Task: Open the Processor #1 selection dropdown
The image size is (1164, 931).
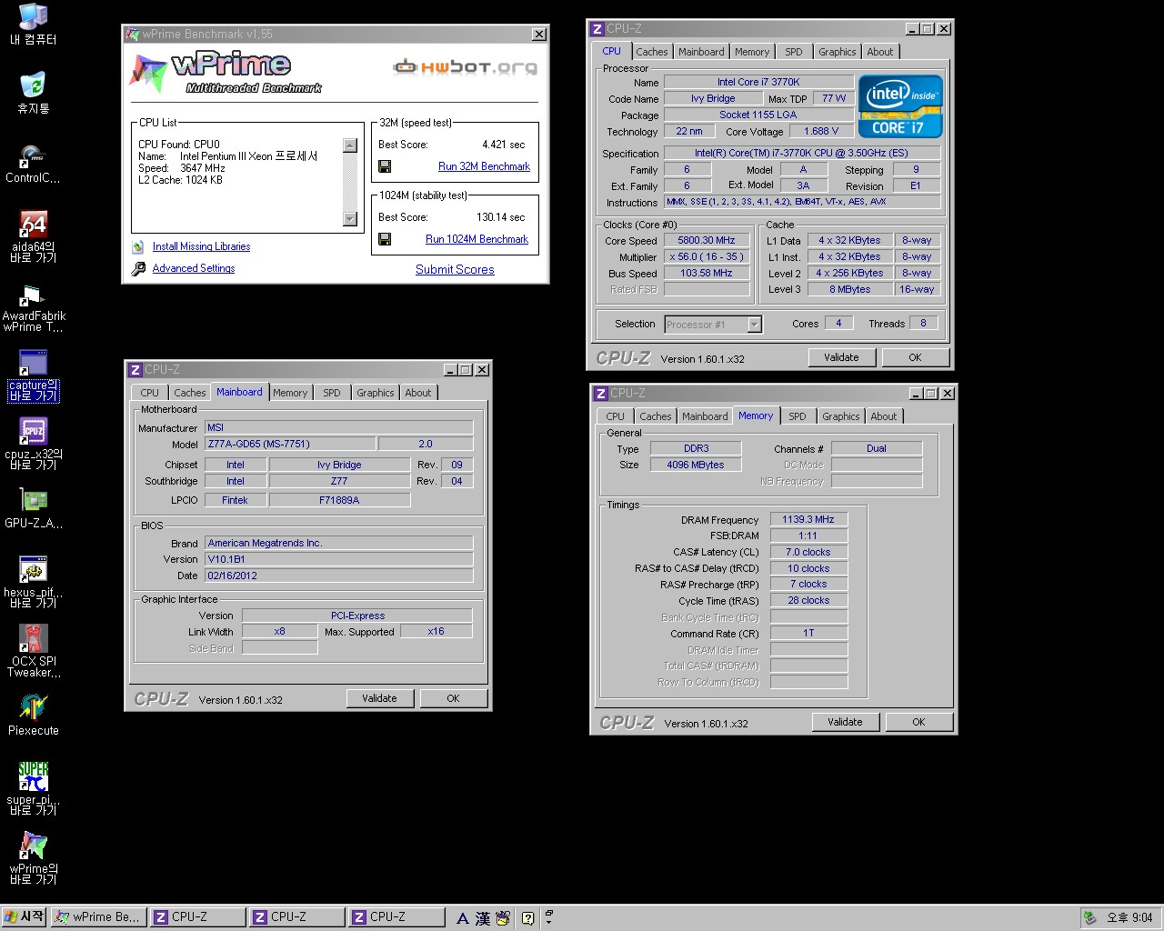Action: tap(713, 324)
